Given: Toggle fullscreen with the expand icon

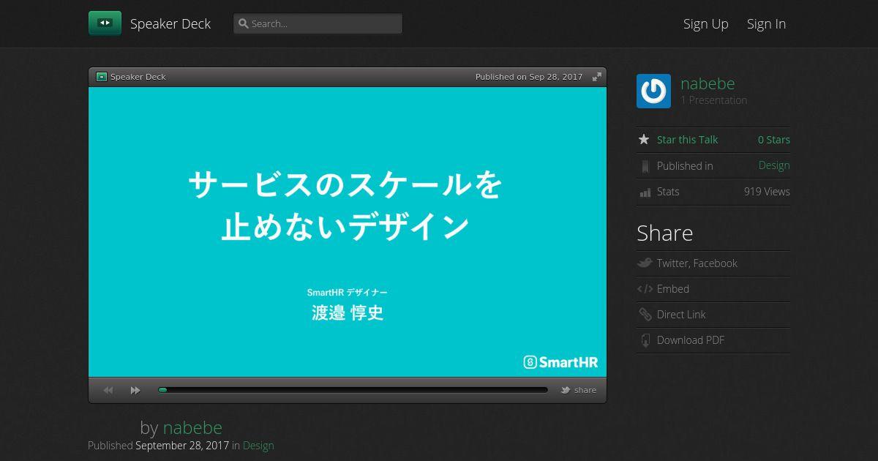Looking at the screenshot, I should 597,77.
